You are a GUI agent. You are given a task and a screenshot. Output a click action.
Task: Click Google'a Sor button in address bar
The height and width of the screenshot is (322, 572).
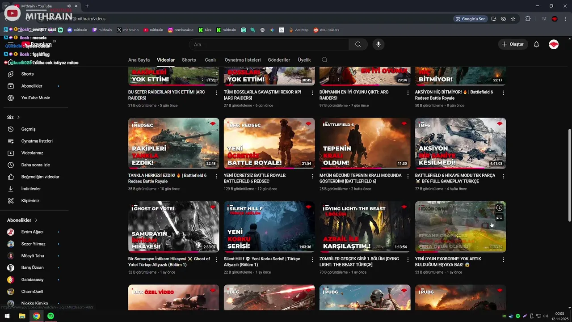coord(470,19)
